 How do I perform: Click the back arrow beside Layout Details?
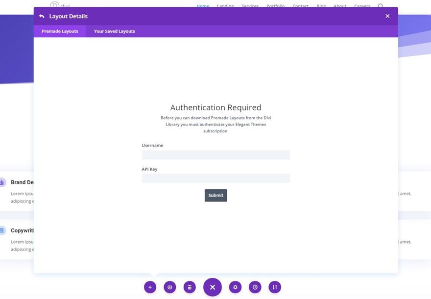(x=42, y=16)
